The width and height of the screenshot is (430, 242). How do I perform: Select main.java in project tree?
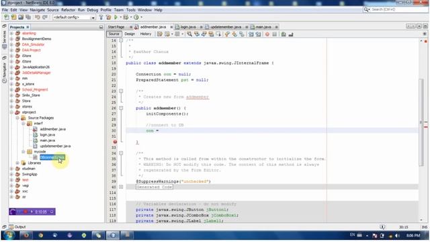(48, 140)
